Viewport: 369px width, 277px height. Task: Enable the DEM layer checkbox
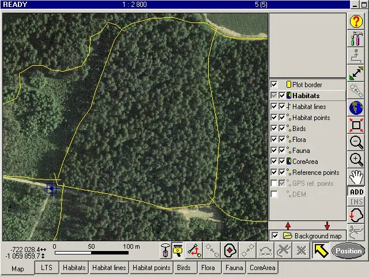274,194
